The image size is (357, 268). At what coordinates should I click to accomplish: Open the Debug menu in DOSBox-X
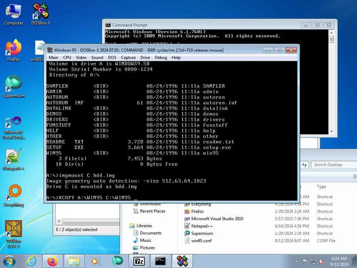tap(161, 58)
